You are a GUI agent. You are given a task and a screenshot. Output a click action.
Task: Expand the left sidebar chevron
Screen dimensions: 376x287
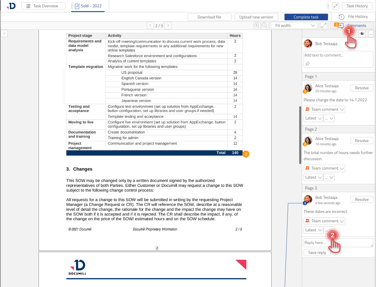point(4,33)
